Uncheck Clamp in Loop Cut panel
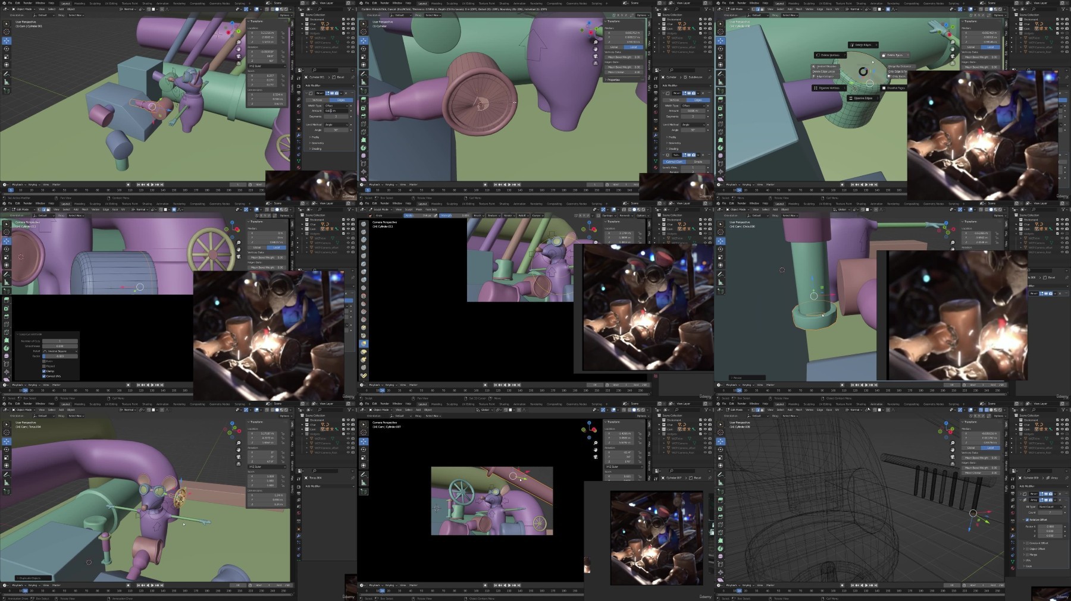Screen dimensions: 1071x601 point(44,371)
